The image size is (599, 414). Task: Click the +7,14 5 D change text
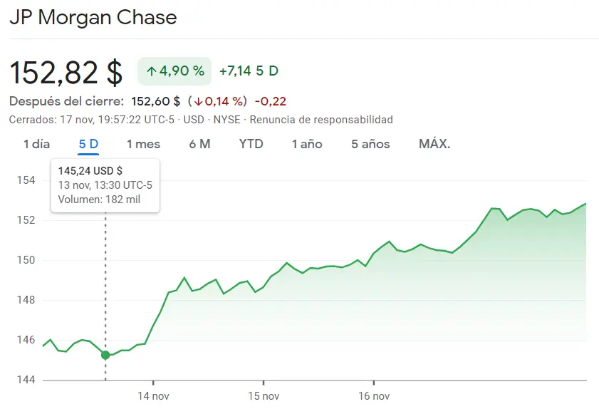click(249, 71)
